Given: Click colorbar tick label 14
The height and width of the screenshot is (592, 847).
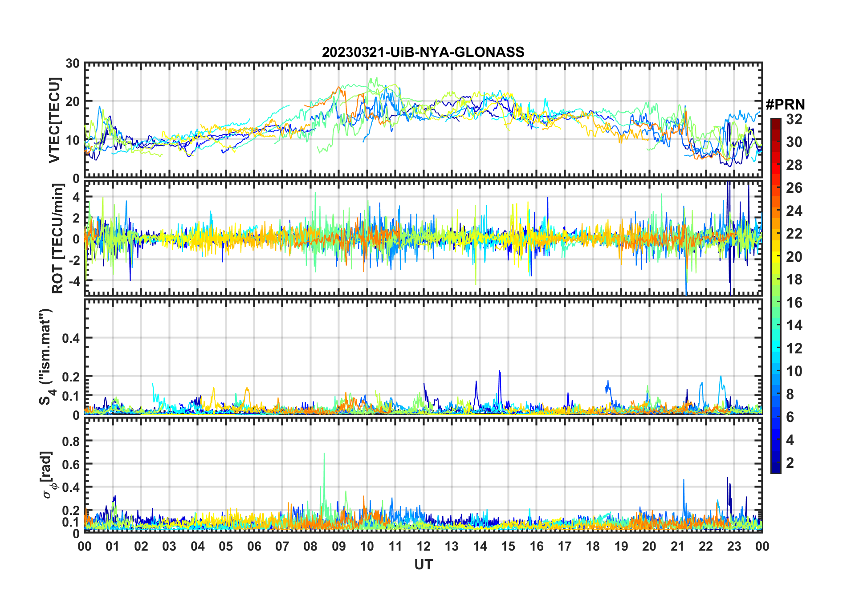Looking at the screenshot, I should pyautogui.click(x=794, y=325).
